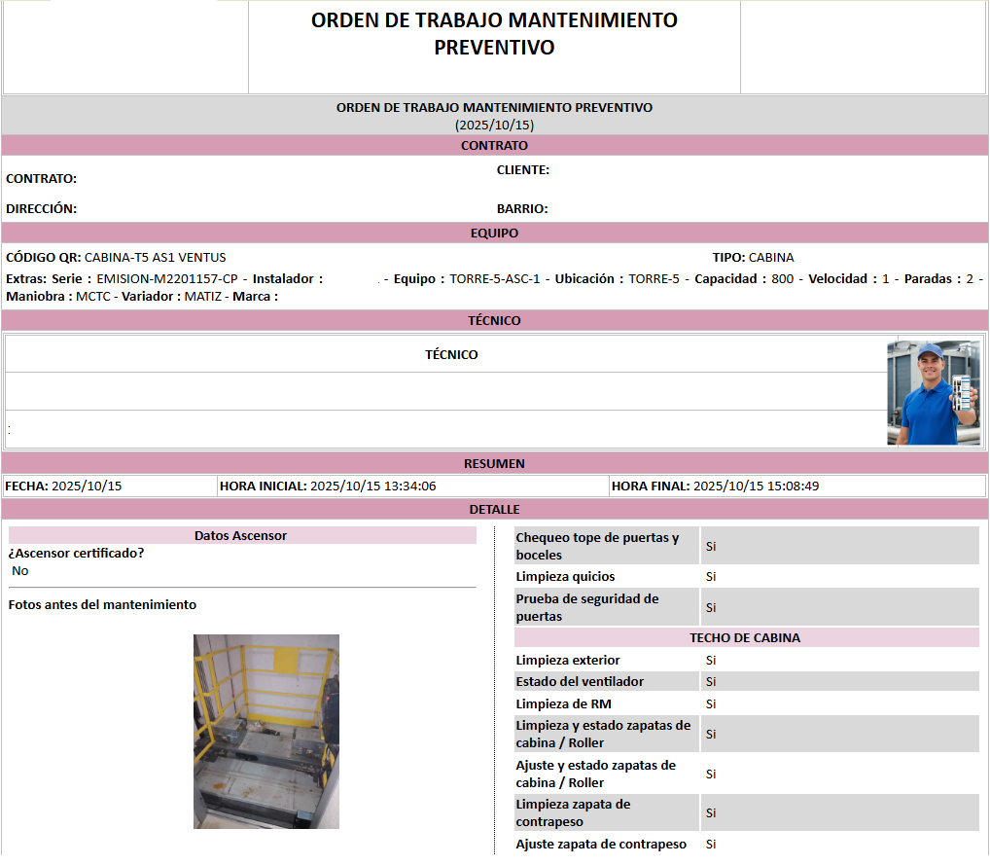Click the Si value for Estado del ventilador
990x865 pixels.
coord(711,682)
